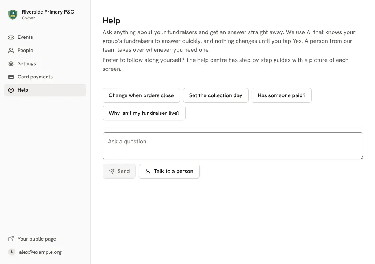This screenshot has width=375, height=264.
Task: Select the Help menu item
Action: pos(45,90)
